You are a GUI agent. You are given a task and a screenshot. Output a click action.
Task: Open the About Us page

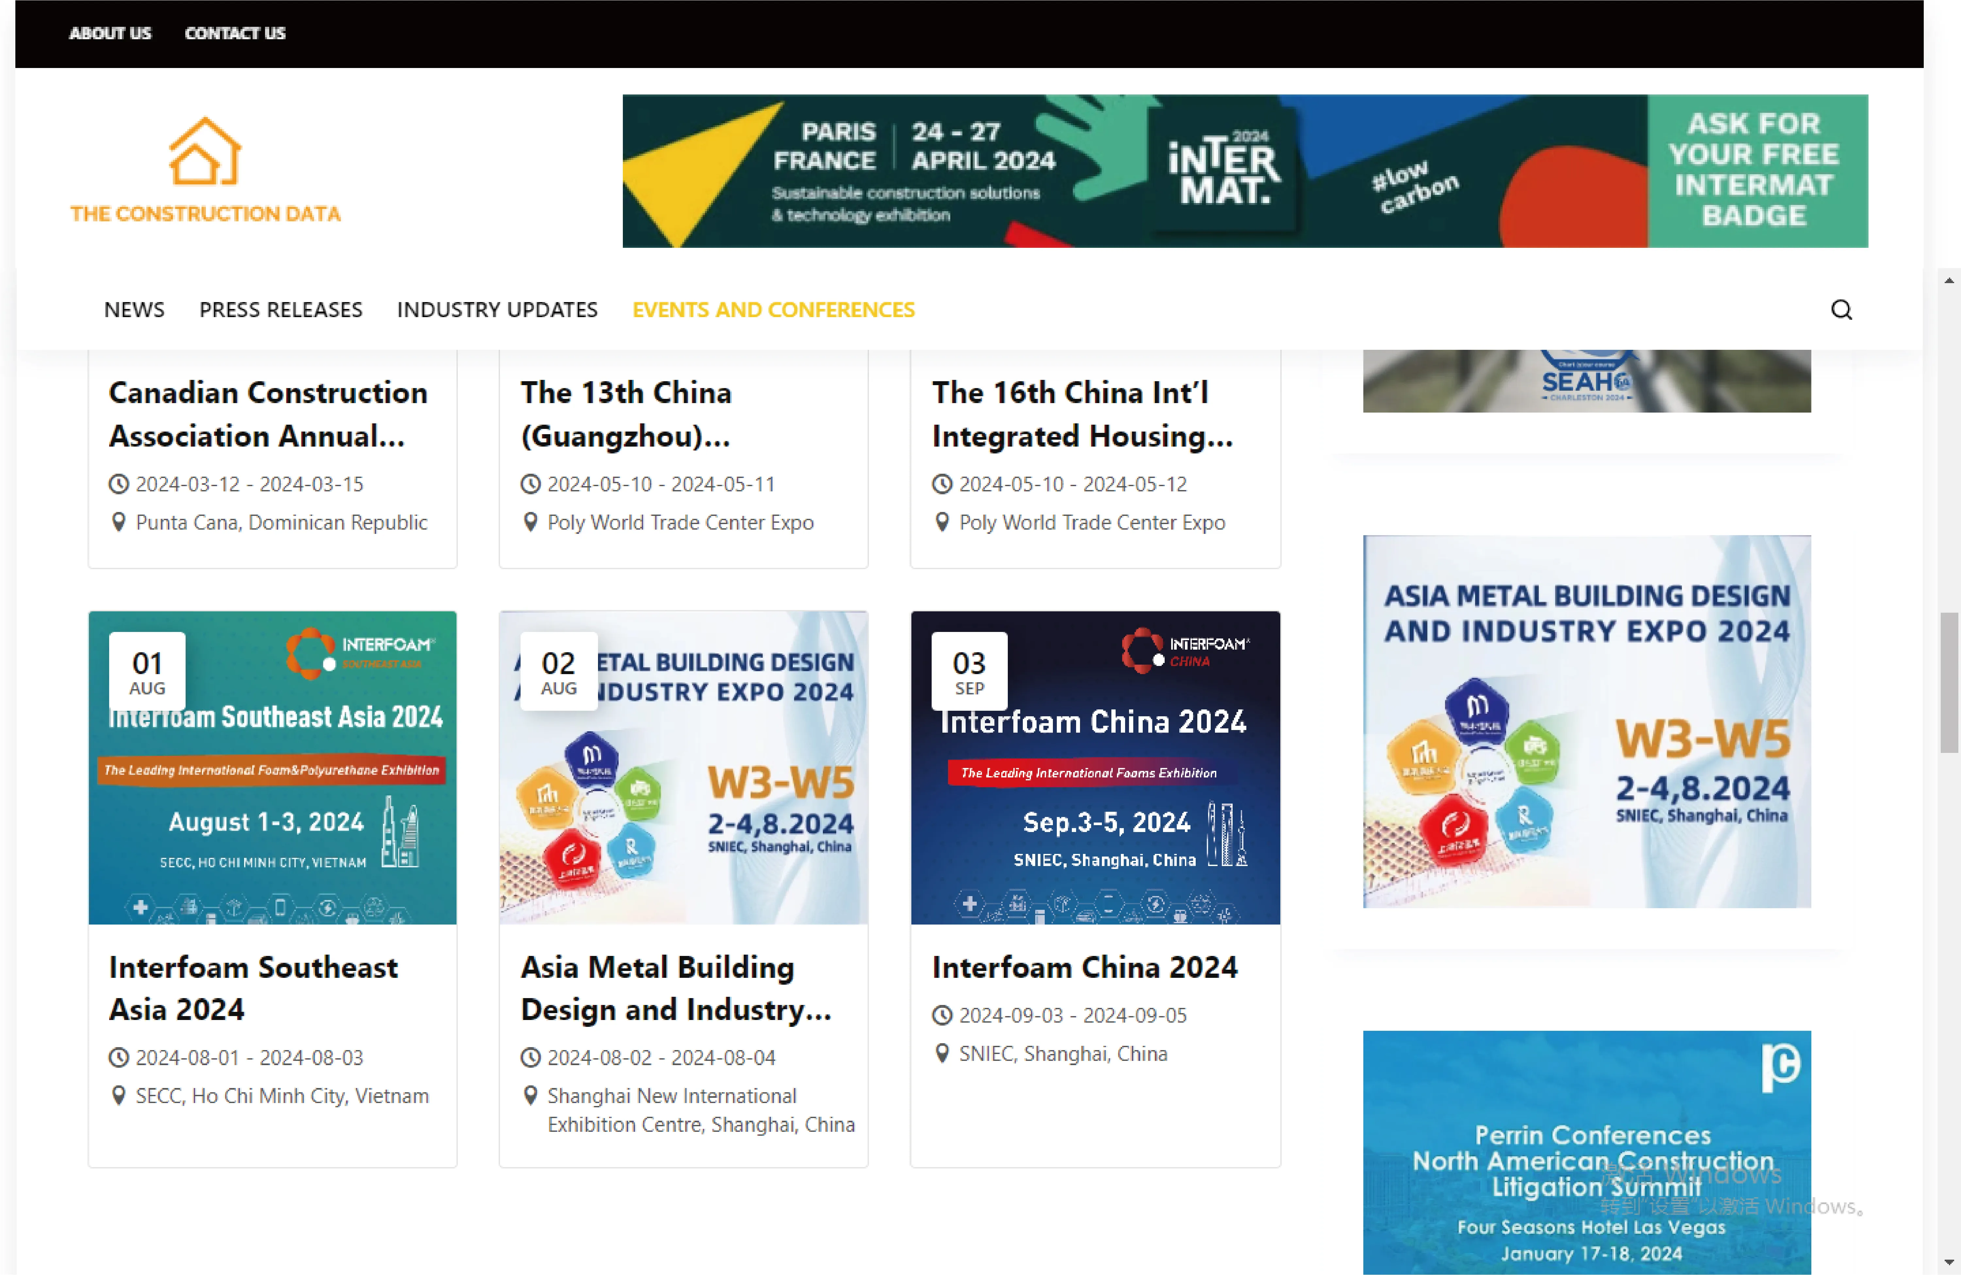coord(110,34)
